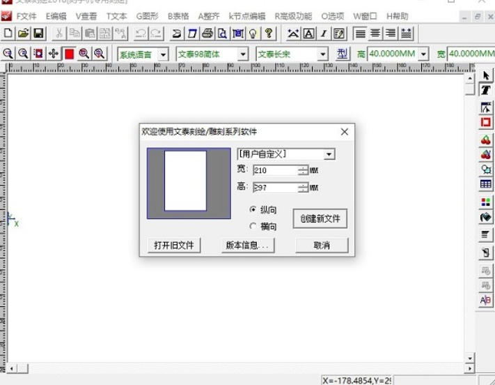Viewport: 495px width, 385px height.
Task: Click the Open folder toolbar icon
Action: [24, 33]
